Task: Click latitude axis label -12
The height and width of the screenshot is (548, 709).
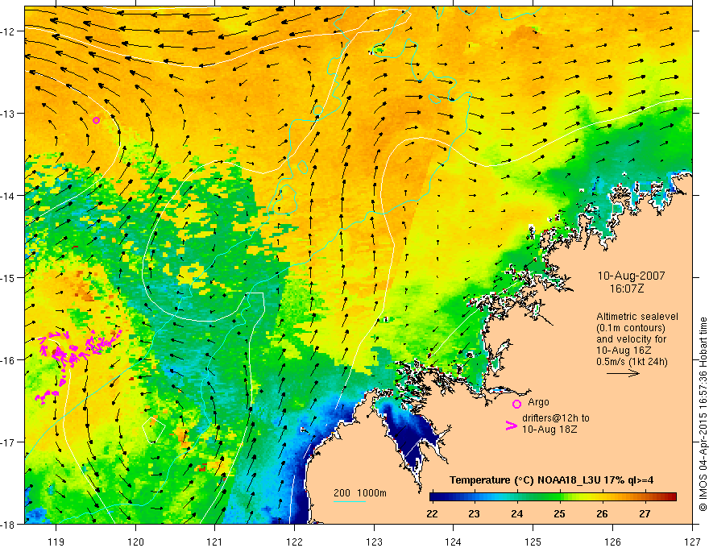Action: click(8, 31)
